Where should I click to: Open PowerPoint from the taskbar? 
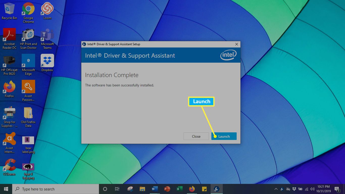tap(167, 189)
